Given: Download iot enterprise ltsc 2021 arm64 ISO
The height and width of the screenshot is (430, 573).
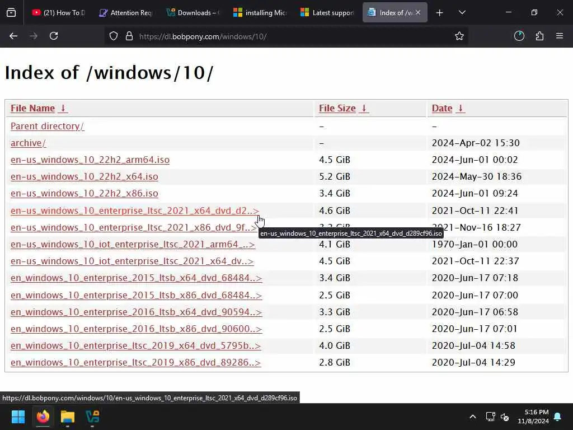Looking at the screenshot, I should [x=133, y=244].
